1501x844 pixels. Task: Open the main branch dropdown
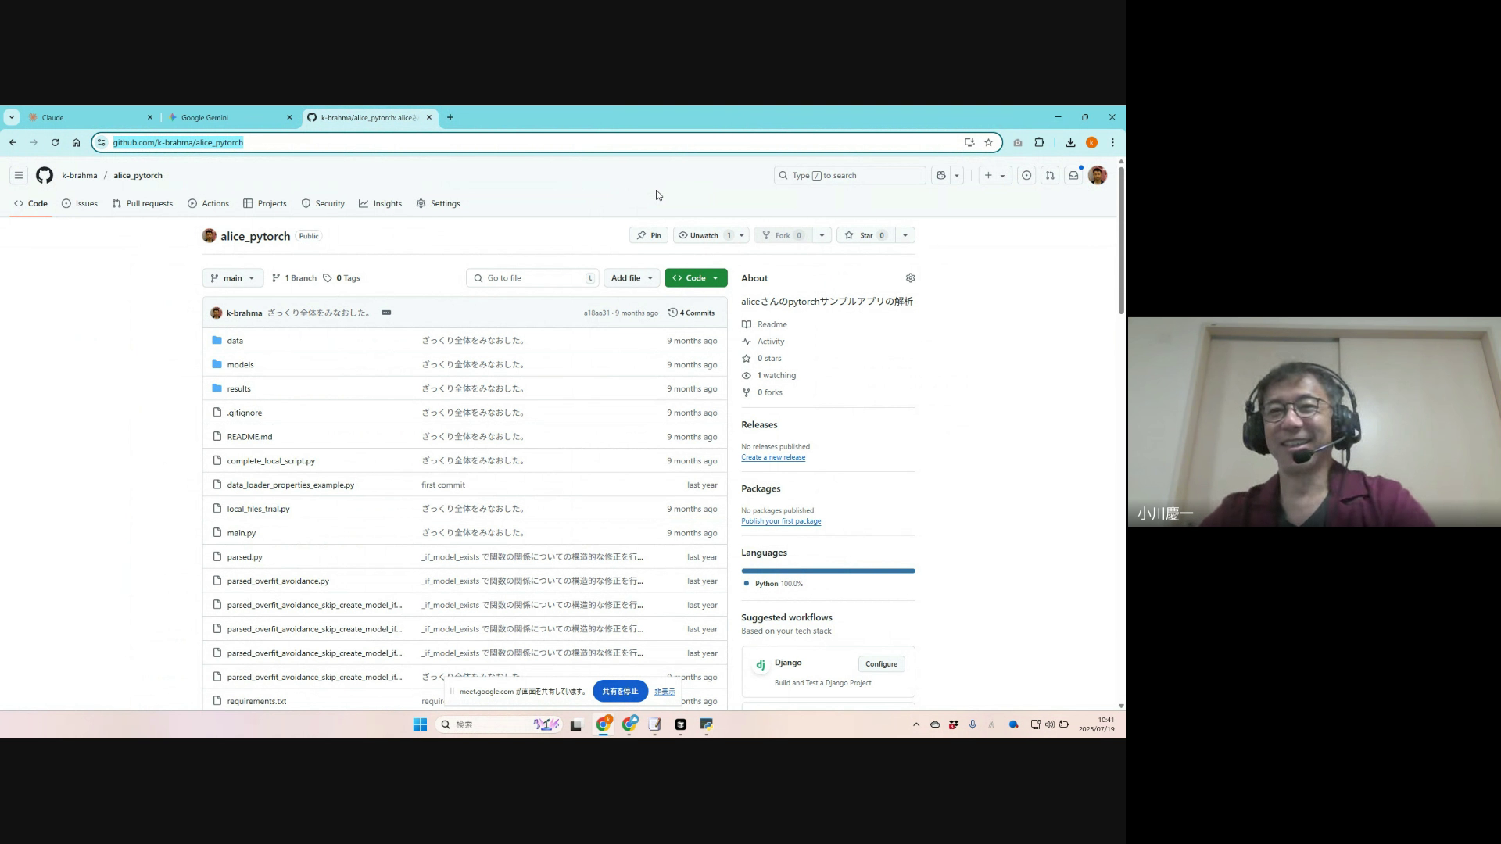click(x=233, y=278)
